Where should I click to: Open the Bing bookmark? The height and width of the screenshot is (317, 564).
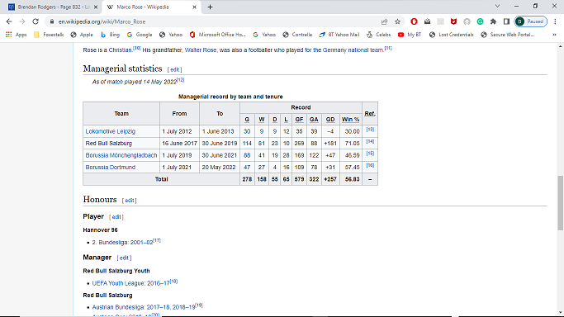pyautogui.click(x=110, y=35)
